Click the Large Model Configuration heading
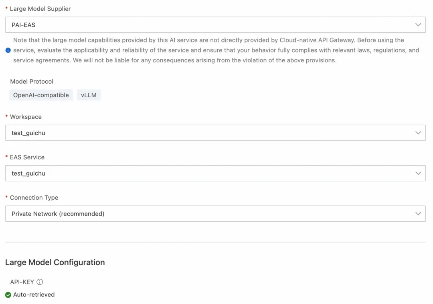 coord(55,262)
